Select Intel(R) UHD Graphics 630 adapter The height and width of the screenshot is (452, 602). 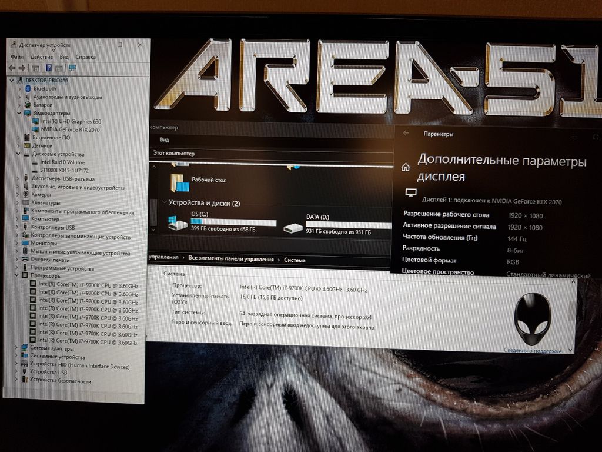coord(71,121)
